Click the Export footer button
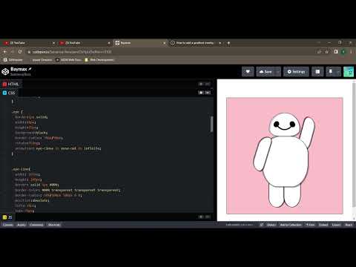This screenshot has width=356, height=267. click(336, 225)
